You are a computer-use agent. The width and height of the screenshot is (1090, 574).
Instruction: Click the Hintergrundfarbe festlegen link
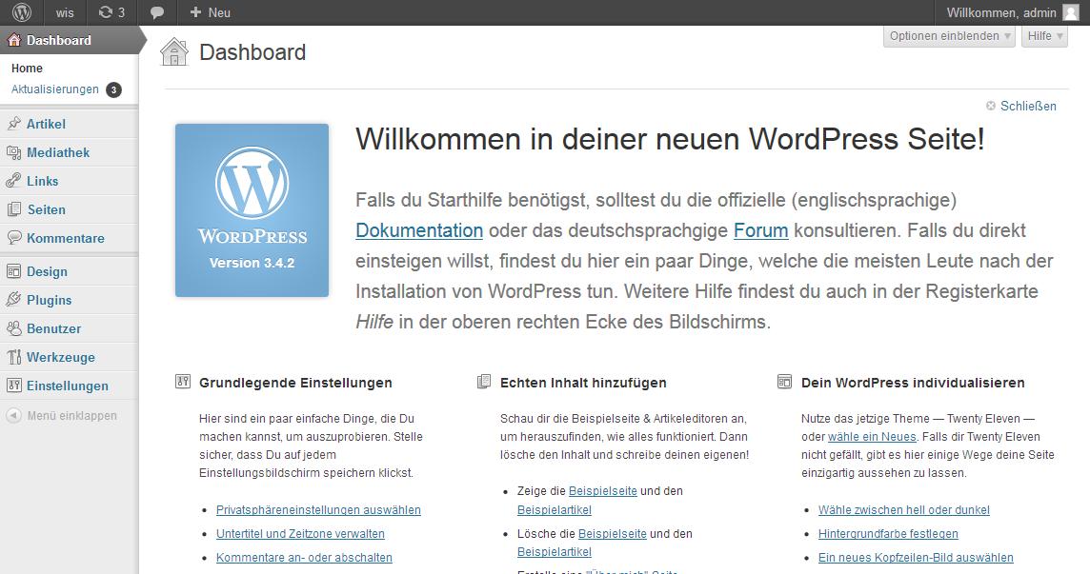[888, 534]
